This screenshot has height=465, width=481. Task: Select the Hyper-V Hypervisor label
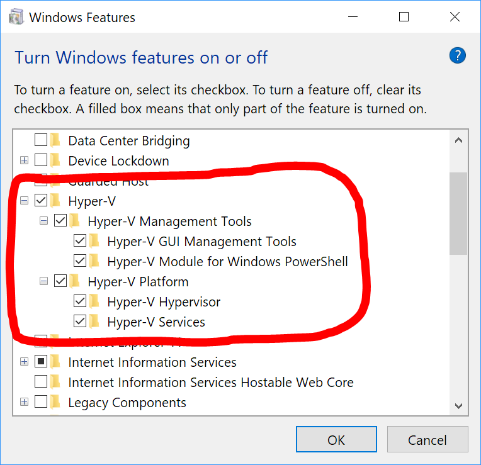164,302
